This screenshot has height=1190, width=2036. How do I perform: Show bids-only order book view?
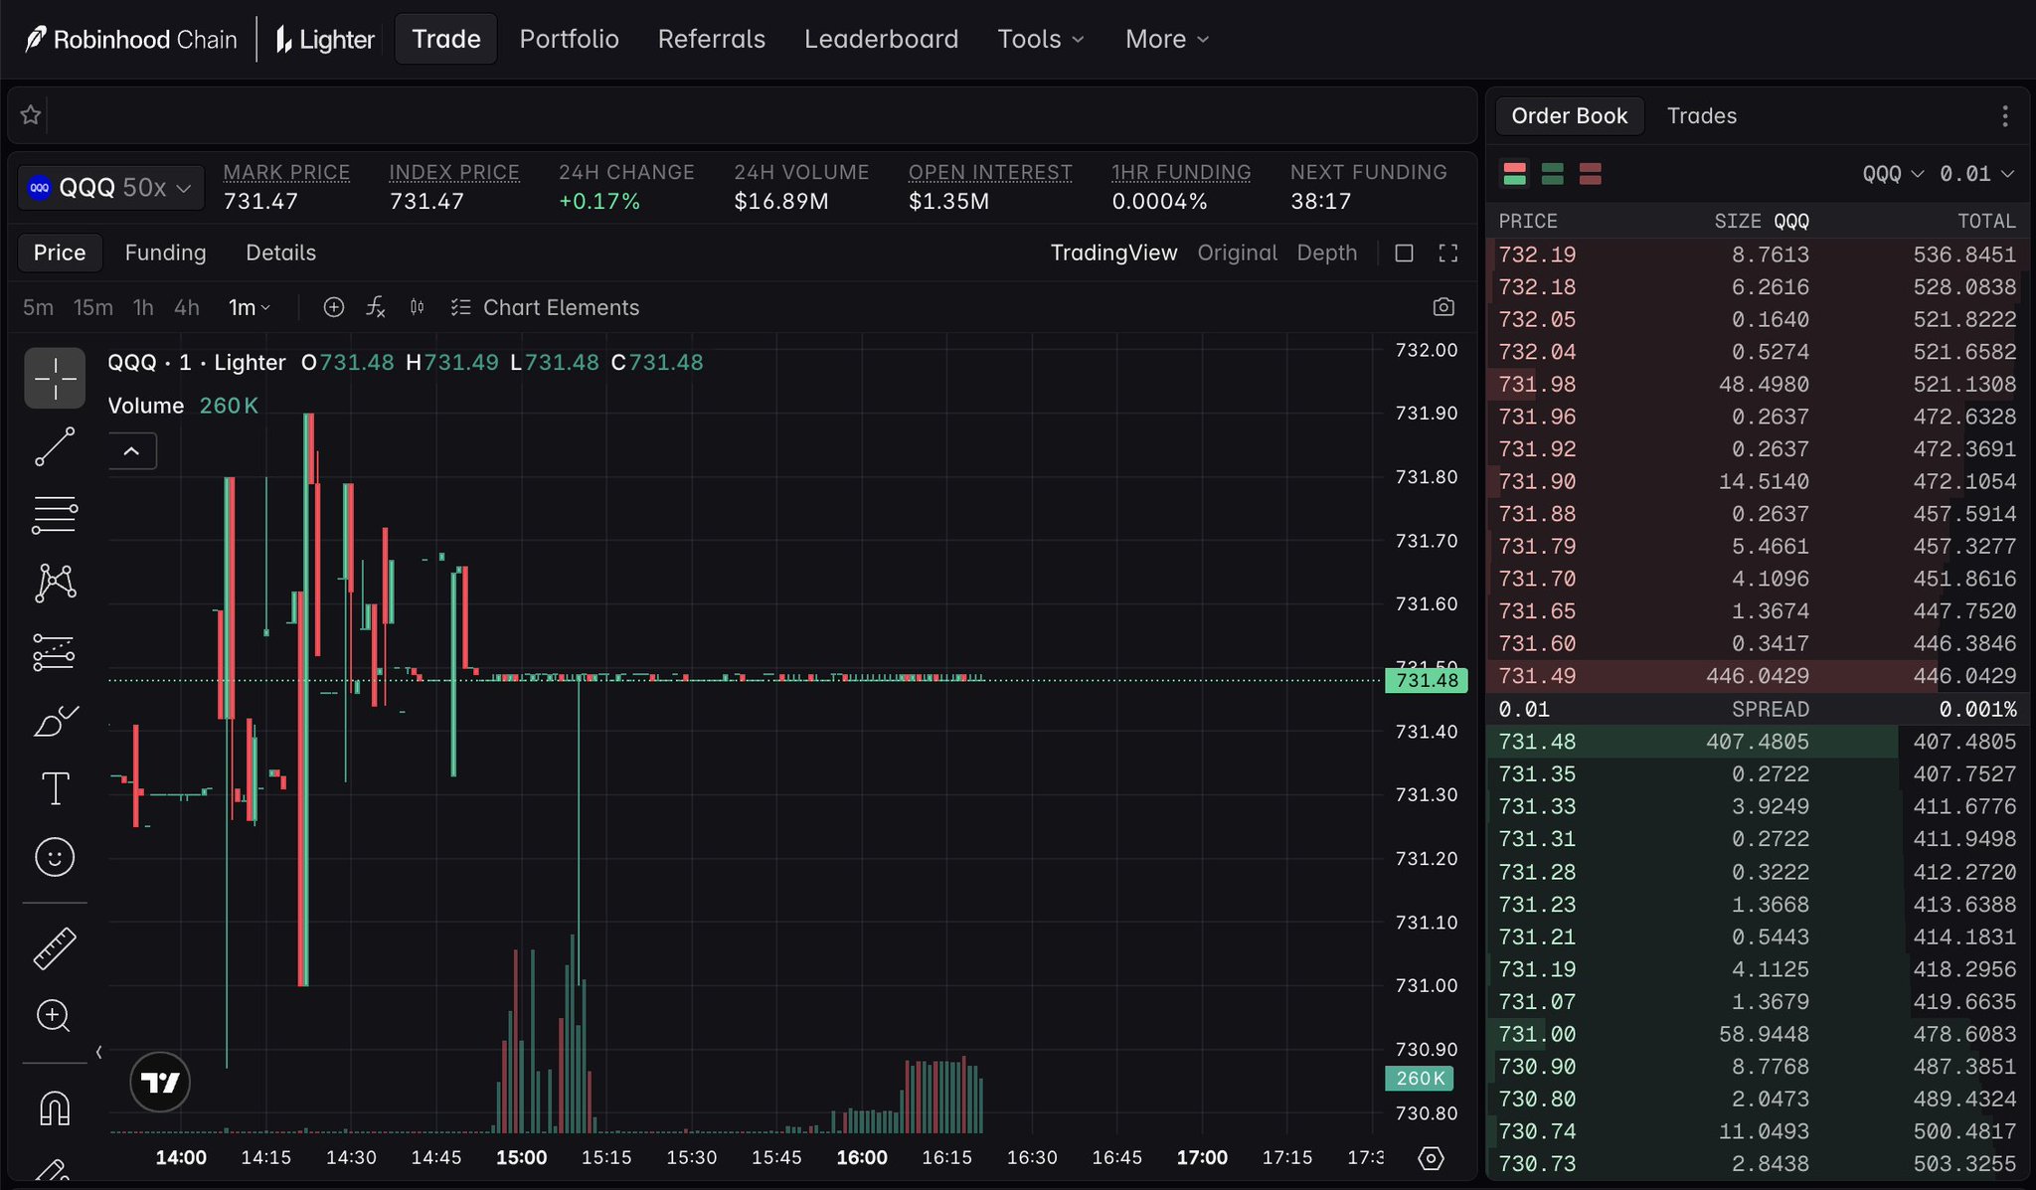(1553, 174)
